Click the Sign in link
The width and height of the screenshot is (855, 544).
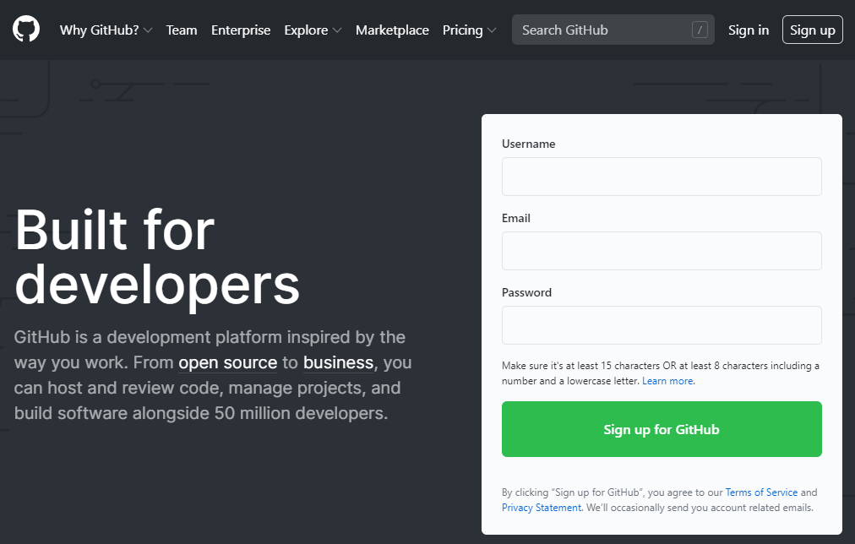tap(749, 30)
